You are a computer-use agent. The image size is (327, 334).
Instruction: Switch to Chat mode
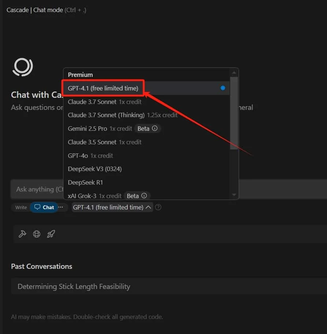point(44,207)
